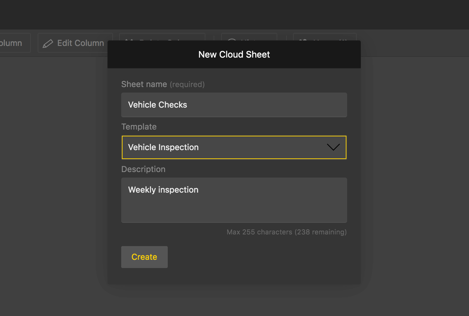The image size is (469, 316).
Task: Click the History button behind the dialog
Action: (x=249, y=37)
